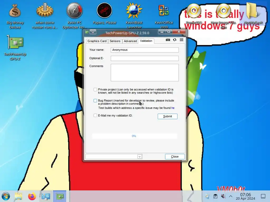270x202 pixels.
Task: Select the Papers, Please desktop icon
Action: [104, 14]
